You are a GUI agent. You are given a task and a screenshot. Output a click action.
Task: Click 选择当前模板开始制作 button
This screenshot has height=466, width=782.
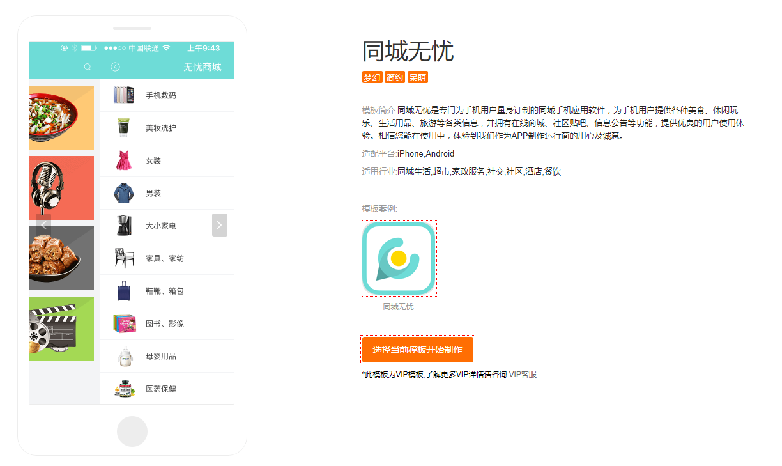(417, 350)
